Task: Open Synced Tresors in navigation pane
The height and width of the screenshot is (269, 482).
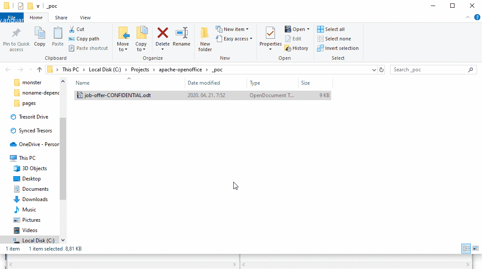Action: (x=31, y=131)
